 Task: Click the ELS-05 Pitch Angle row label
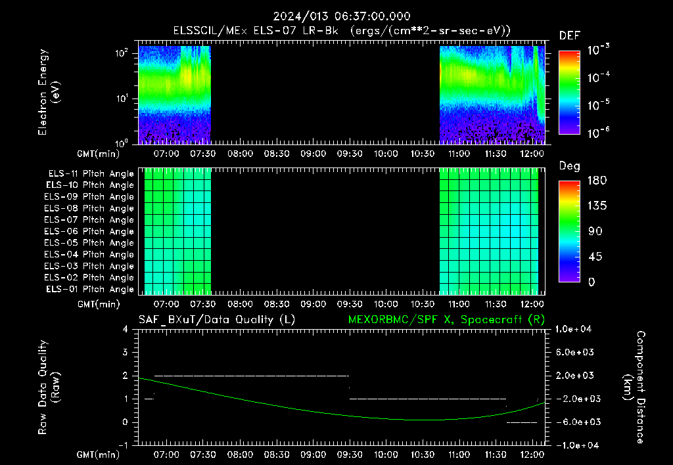click(x=89, y=243)
